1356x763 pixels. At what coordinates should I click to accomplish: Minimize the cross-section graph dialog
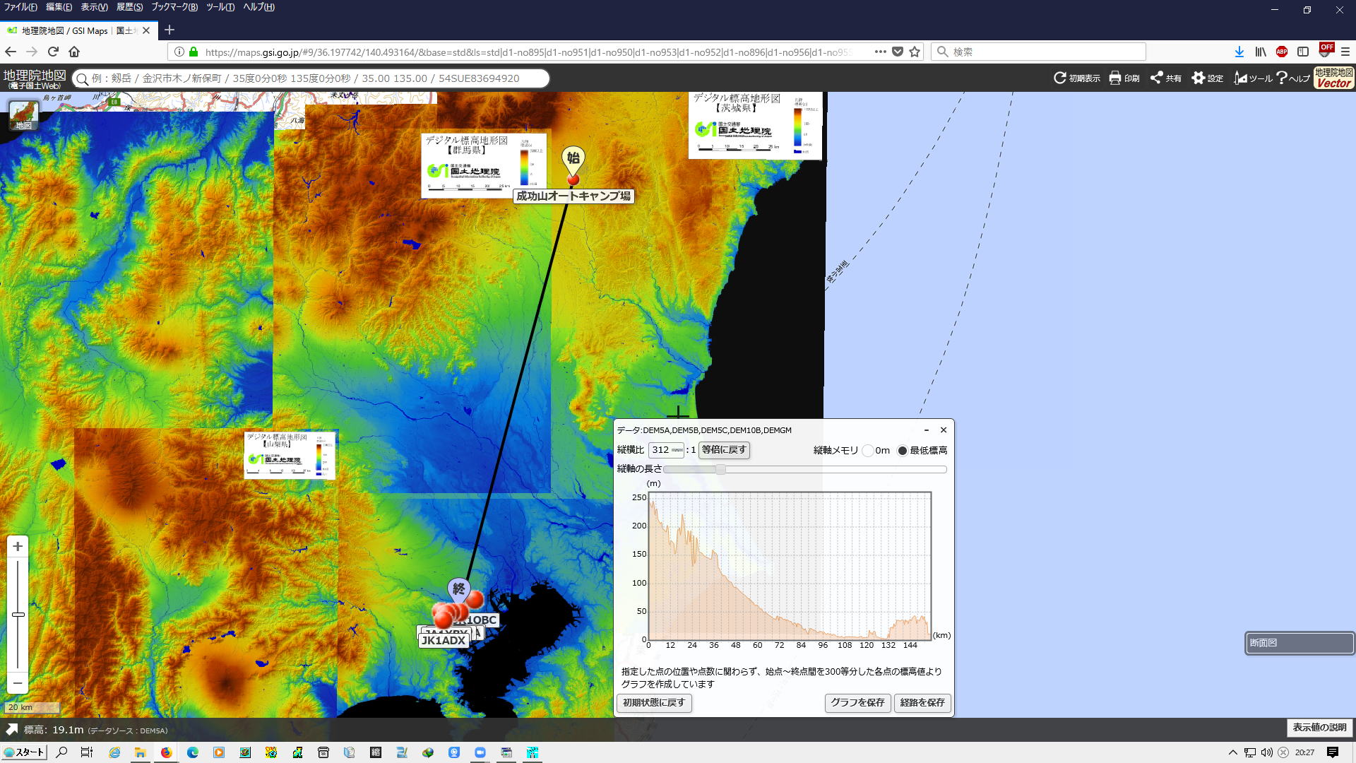point(926,430)
